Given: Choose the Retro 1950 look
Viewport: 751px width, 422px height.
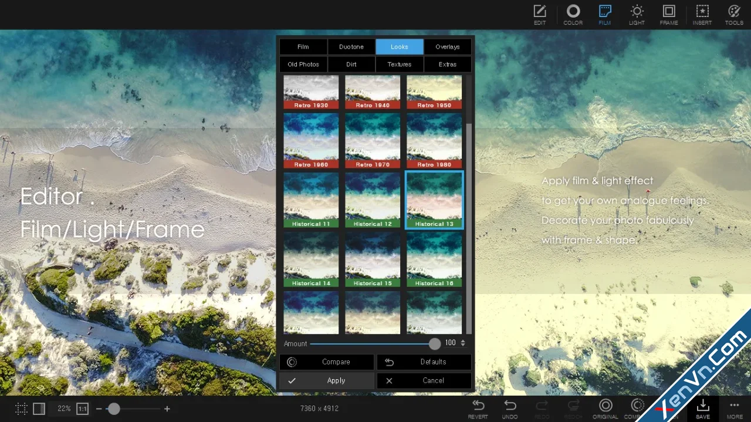Looking at the screenshot, I should click(434, 92).
